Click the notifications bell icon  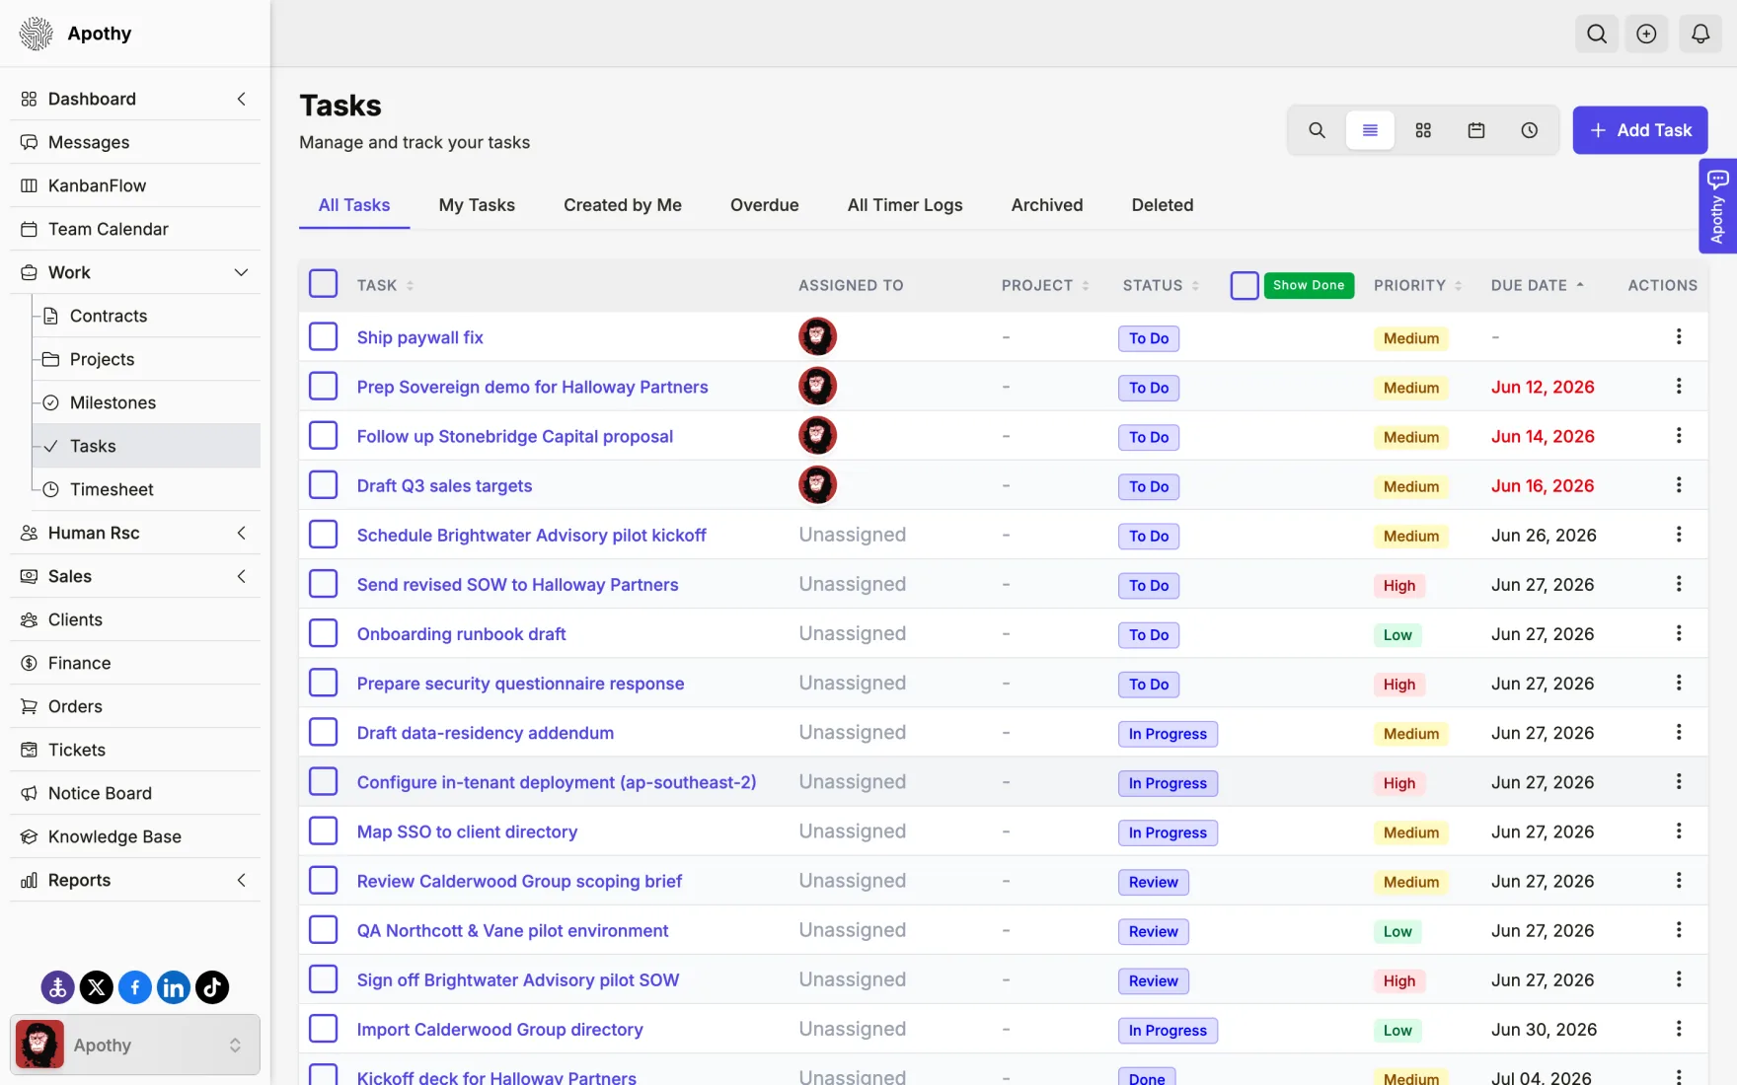click(1700, 34)
